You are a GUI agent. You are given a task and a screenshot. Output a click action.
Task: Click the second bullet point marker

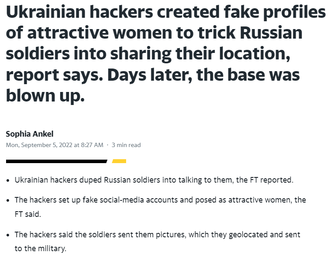[8, 200]
